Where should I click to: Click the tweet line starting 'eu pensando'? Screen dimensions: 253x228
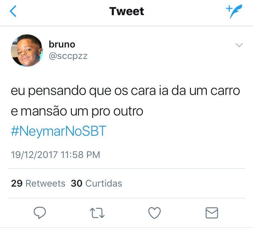(125, 91)
